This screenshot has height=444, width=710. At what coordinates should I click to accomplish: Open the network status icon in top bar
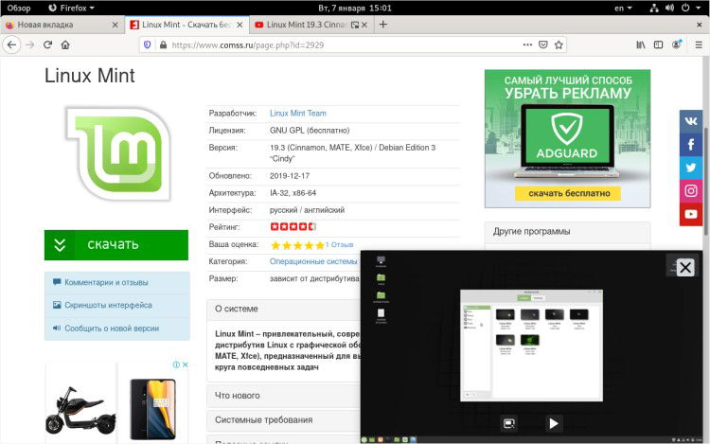pos(654,8)
